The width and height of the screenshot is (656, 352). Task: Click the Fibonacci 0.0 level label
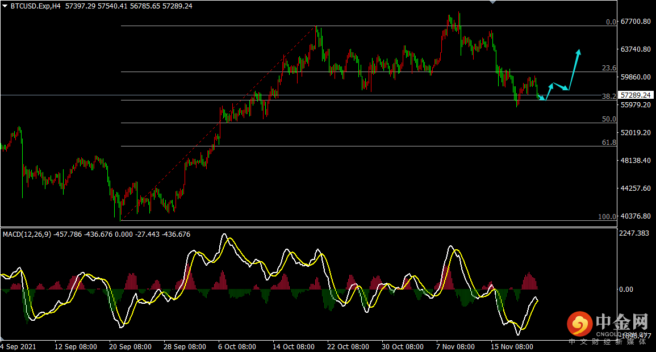(x=611, y=22)
